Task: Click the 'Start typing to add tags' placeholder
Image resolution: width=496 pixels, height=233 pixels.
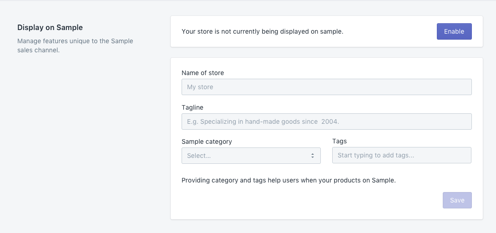Action: tap(376, 155)
